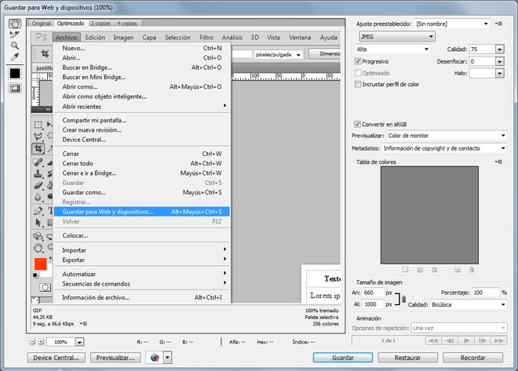This screenshot has height=371, width=518.
Task: Click the web palette cube icon
Action: tap(420, 270)
